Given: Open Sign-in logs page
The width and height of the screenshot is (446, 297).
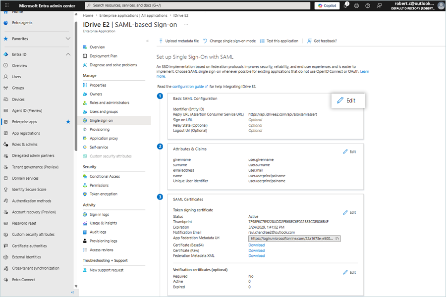Looking at the screenshot, I should (99, 214).
